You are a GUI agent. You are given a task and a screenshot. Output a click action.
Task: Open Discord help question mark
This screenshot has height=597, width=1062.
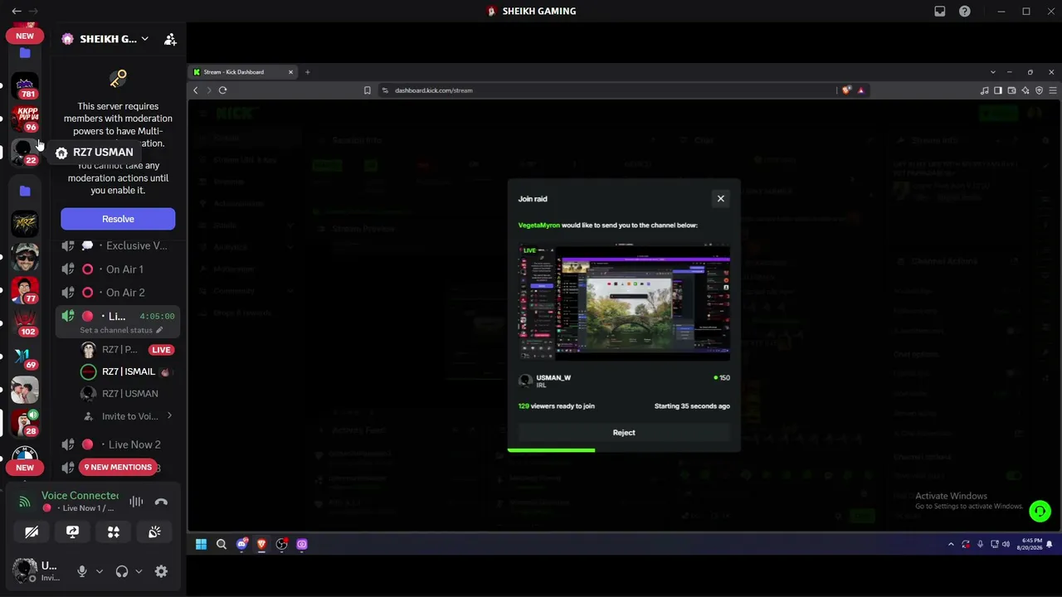965,11
